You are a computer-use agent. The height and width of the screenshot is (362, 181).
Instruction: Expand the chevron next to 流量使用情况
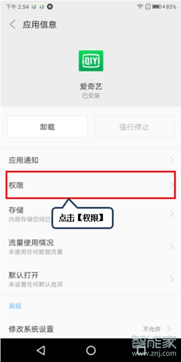tap(171, 247)
